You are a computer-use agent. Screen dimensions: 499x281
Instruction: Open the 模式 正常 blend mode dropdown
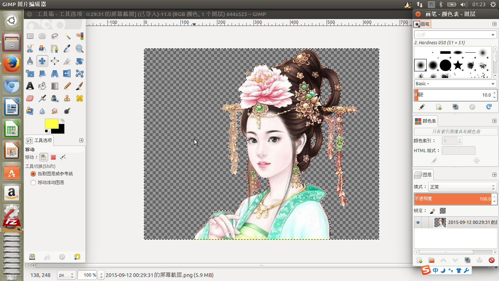click(462, 187)
